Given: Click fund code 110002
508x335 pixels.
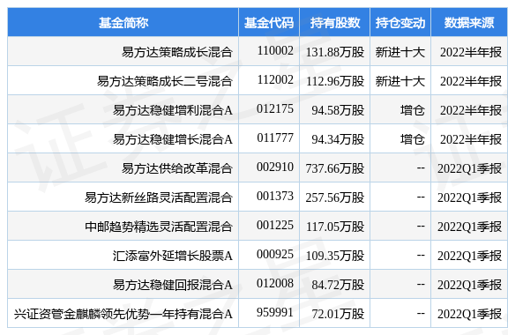Looking at the screenshot, I should 275,50.
